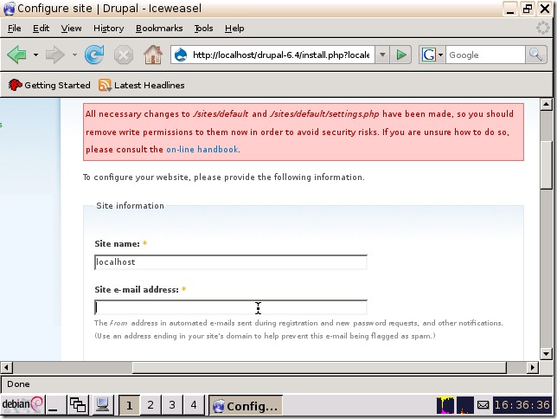This screenshot has width=557, height=419.
Task: Click the search magnifier icon
Action: (535, 55)
